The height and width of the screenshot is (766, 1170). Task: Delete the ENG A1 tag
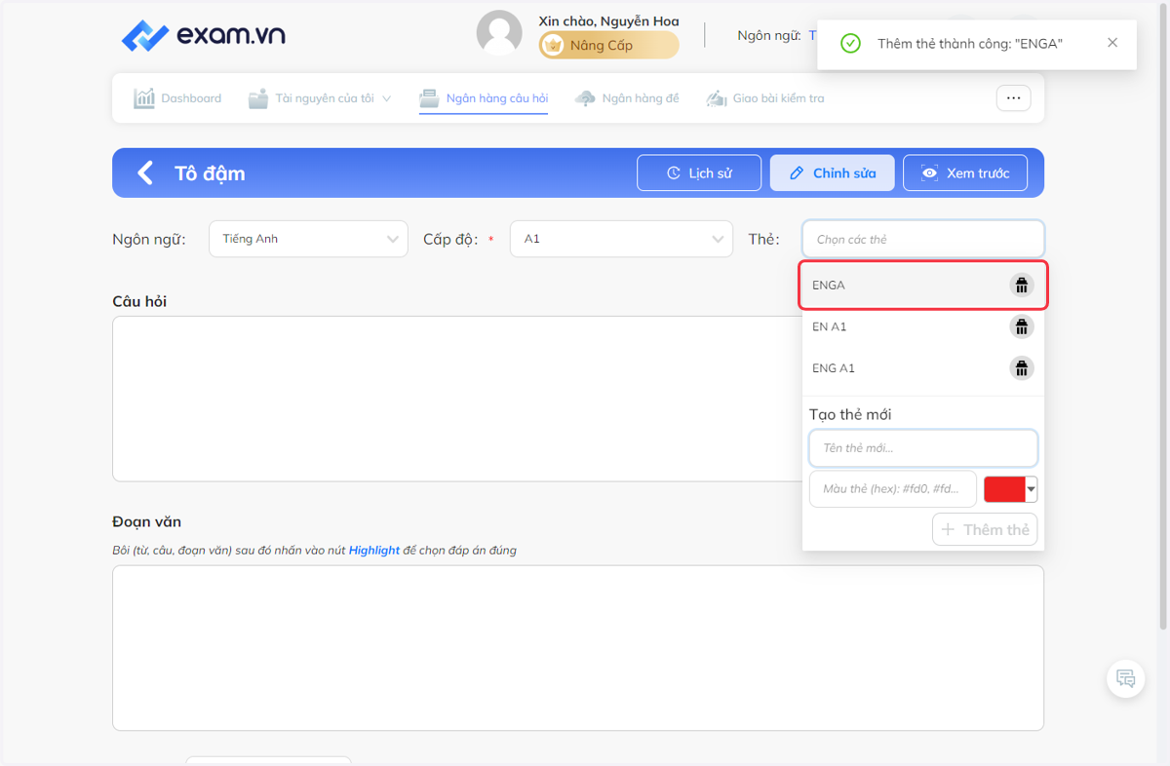(1022, 368)
